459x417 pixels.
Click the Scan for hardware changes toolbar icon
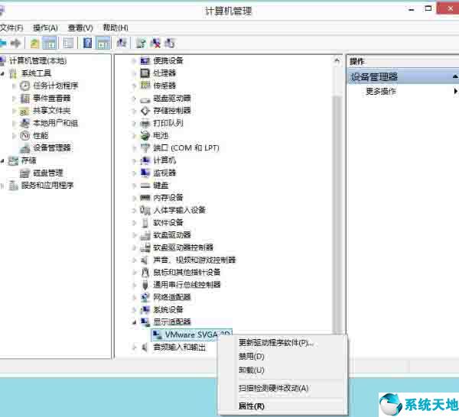[x=121, y=43]
